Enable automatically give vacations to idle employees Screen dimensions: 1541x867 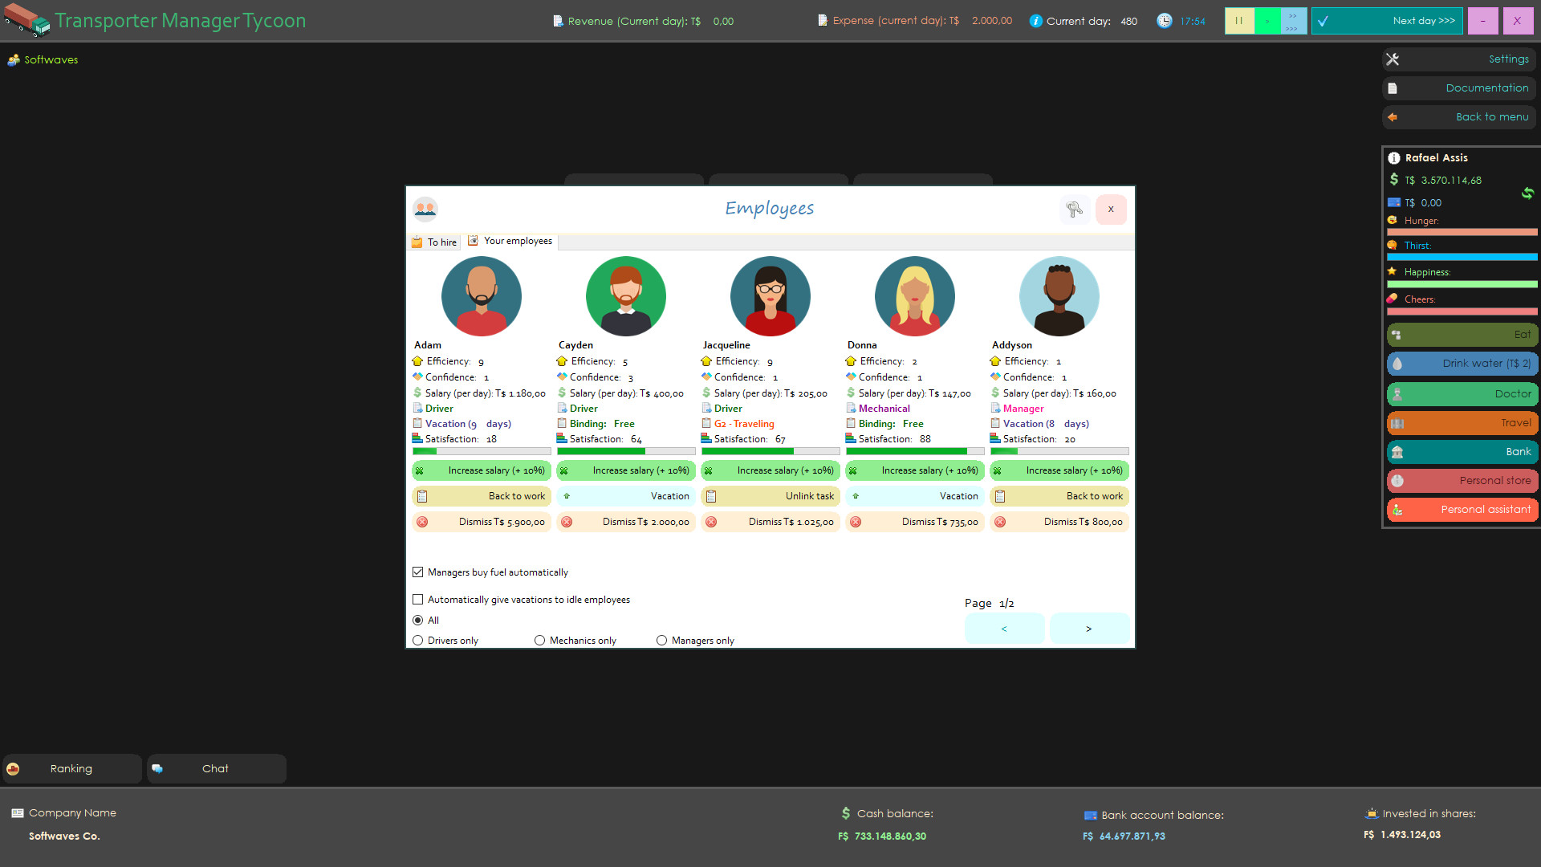point(417,599)
